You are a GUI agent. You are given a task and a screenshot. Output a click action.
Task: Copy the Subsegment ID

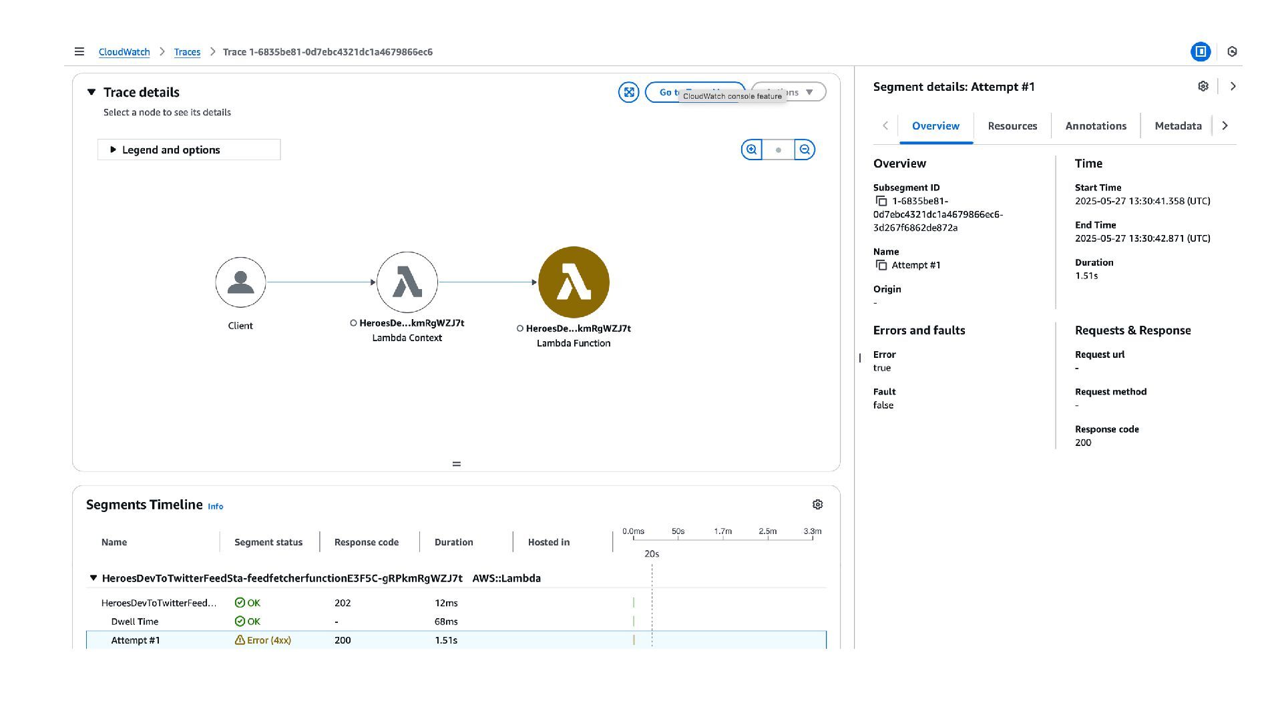[x=881, y=201]
